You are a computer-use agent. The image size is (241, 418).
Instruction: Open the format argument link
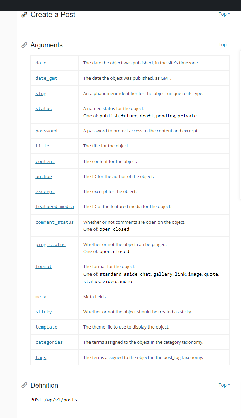(x=44, y=267)
